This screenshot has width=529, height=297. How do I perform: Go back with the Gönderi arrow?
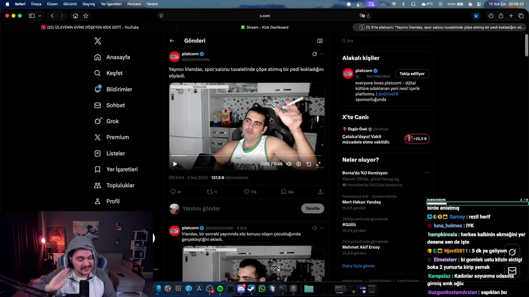(172, 41)
